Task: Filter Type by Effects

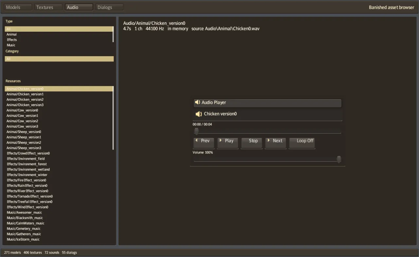Action: tap(59, 40)
